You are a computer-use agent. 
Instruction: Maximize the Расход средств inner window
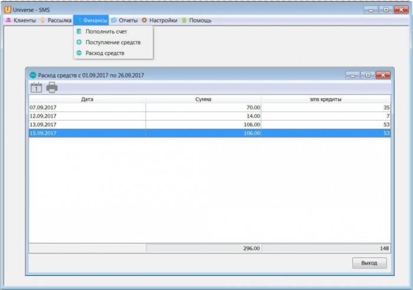(367, 75)
